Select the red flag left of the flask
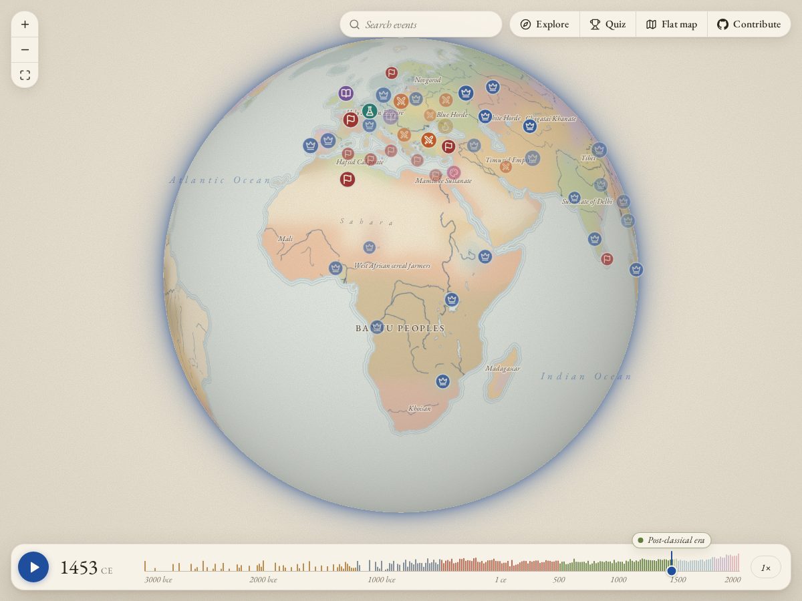Screen dimensions: 802x601 click(350, 120)
